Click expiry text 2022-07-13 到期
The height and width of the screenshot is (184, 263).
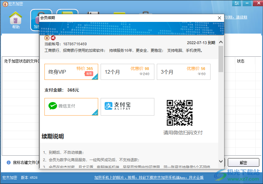point(201,43)
